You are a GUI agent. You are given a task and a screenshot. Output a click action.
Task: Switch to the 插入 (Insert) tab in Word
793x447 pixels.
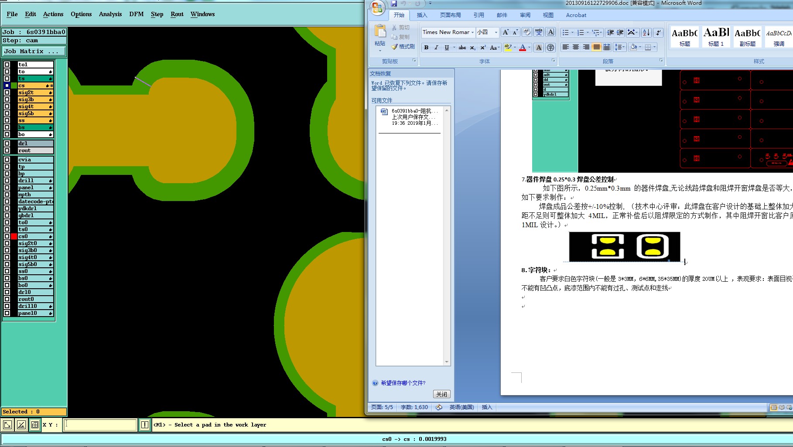tap(422, 15)
